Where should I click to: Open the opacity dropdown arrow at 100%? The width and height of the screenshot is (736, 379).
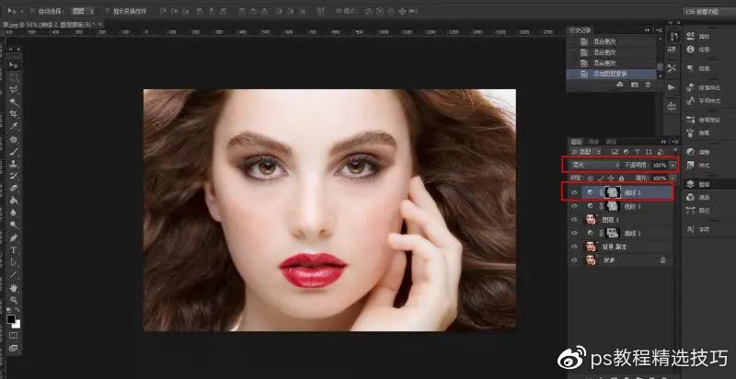[673, 164]
